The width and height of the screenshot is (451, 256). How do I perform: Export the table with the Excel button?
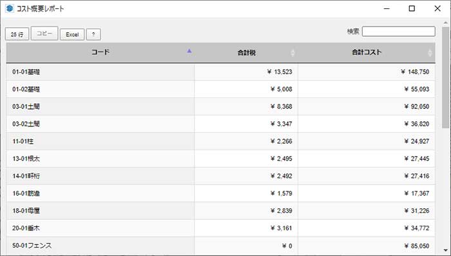coord(72,35)
